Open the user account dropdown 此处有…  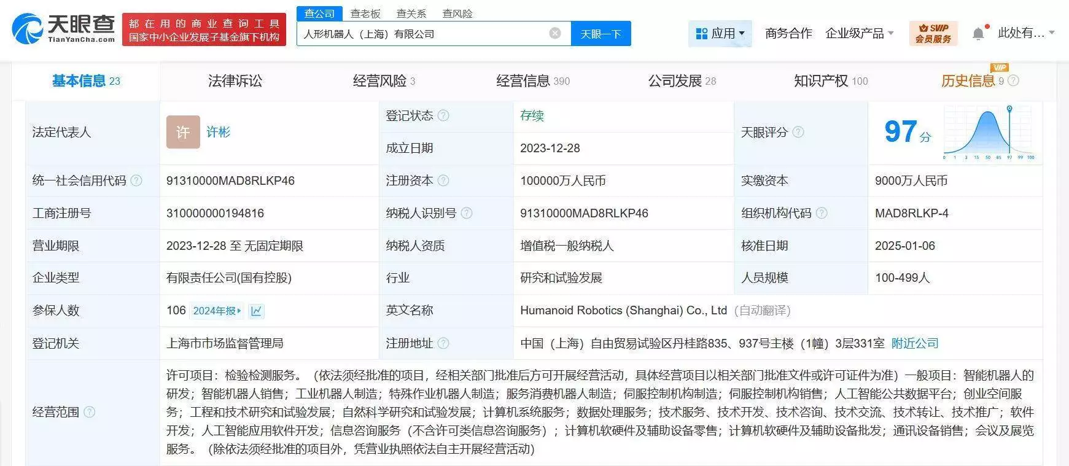pyautogui.click(x=1026, y=33)
